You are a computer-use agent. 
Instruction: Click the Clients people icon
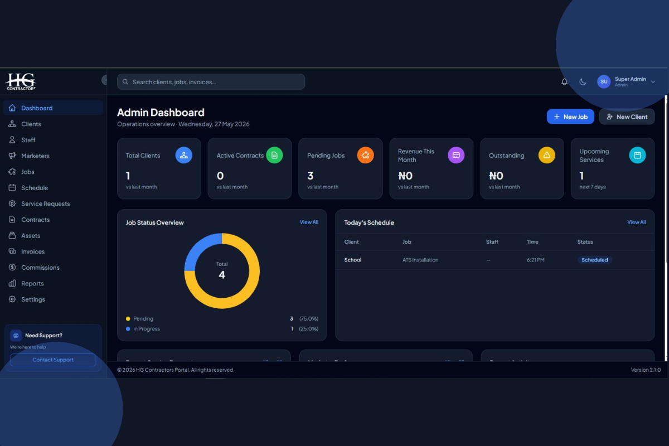12,124
